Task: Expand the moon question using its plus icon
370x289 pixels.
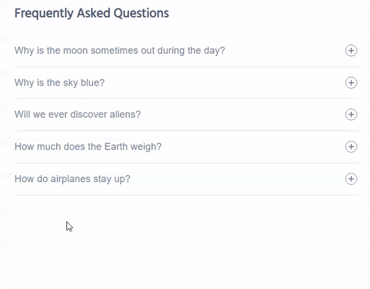Action: 351,51
